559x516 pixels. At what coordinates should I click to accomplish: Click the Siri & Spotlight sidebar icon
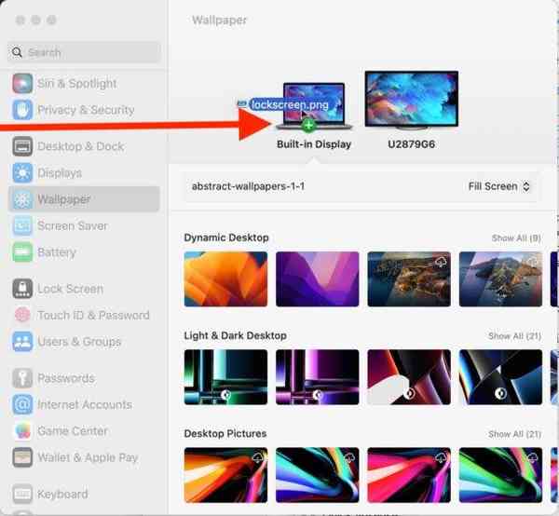(22, 83)
